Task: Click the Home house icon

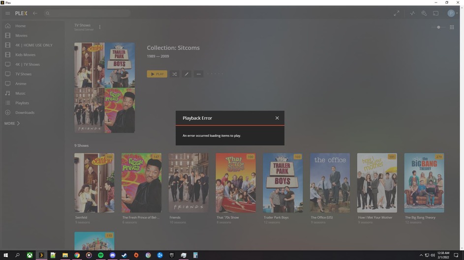Action: 8,26
